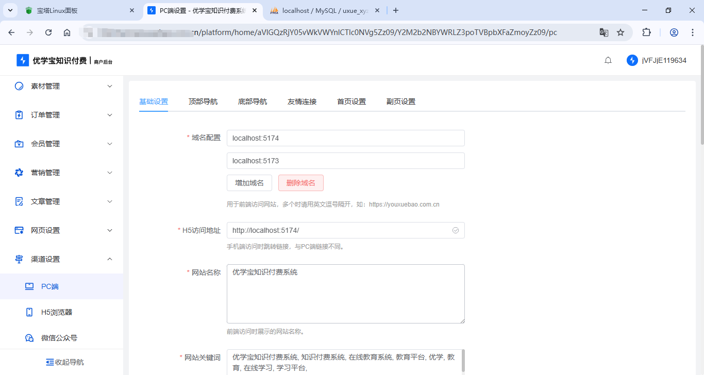
Task: Click the notification bell icon
Action: (608, 60)
